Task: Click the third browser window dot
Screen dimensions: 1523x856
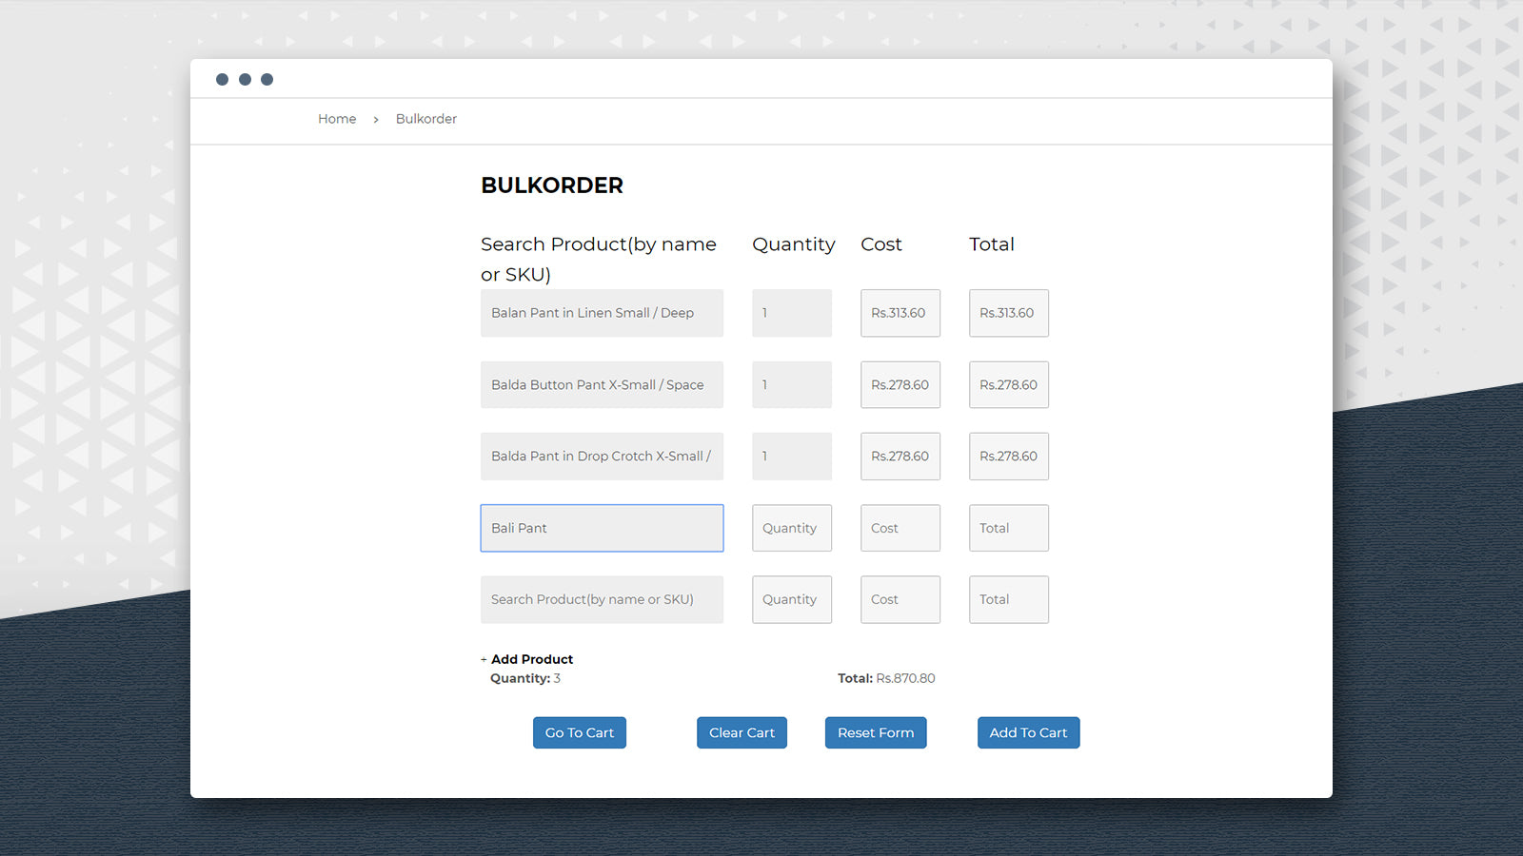Action: point(267,79)
